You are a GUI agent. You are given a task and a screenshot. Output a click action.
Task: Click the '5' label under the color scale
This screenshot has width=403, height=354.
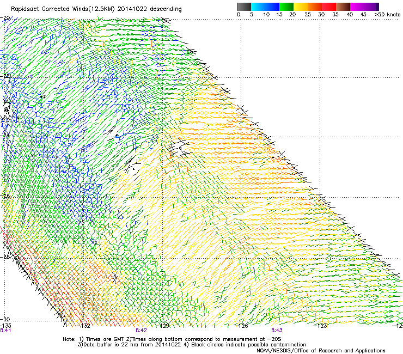[x=252, y=15]
